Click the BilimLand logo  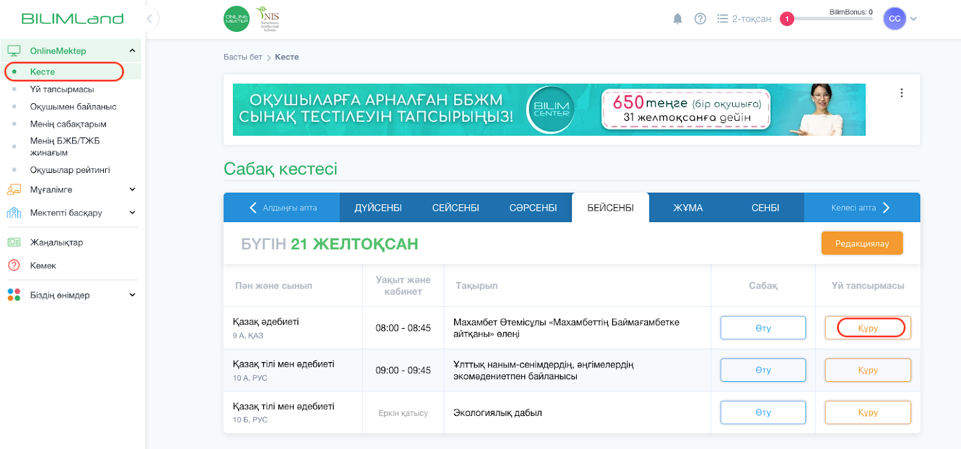[72, 19]
